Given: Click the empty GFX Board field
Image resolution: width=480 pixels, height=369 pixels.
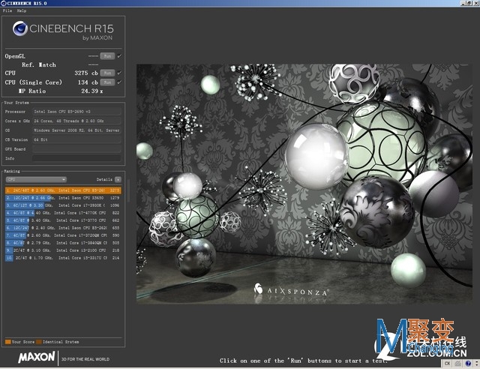Looking at the screenshot, I should point(76,149).
